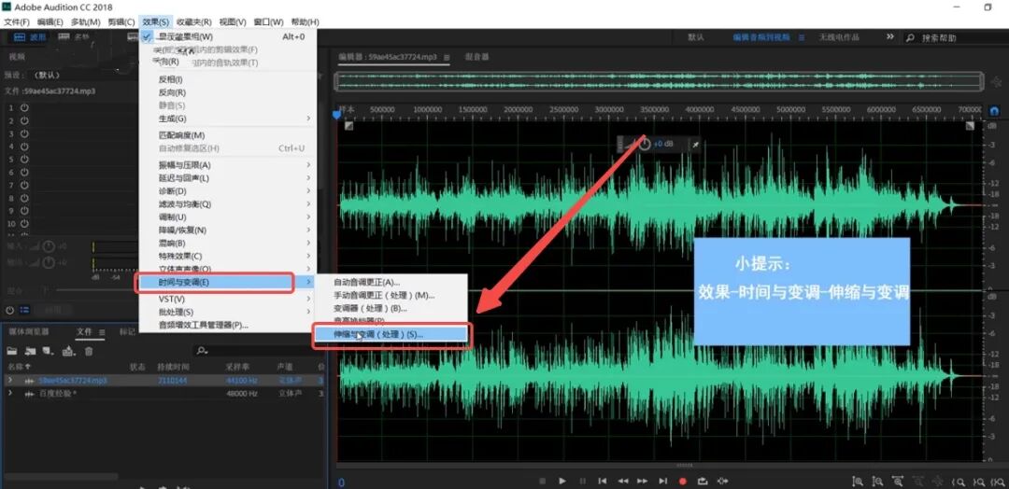Expand the VST(V) submenu
This screenshot has height=489, width=1009.
(229, 299)
